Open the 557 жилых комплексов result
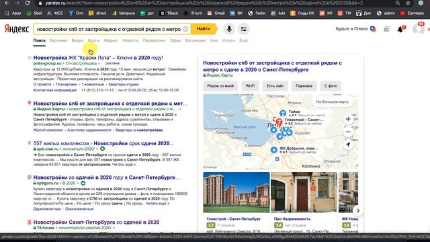The height and width of the screenshot is (242, 430). (103, 143)
